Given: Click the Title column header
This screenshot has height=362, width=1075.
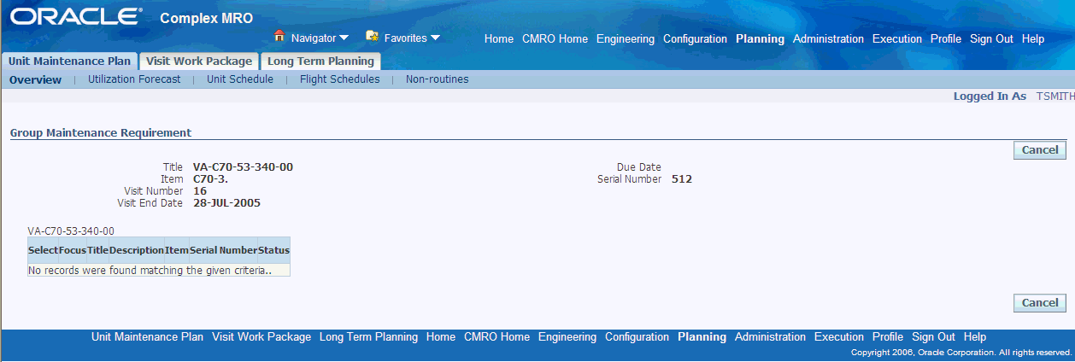Looking at the screenshot, I should 97,250.
